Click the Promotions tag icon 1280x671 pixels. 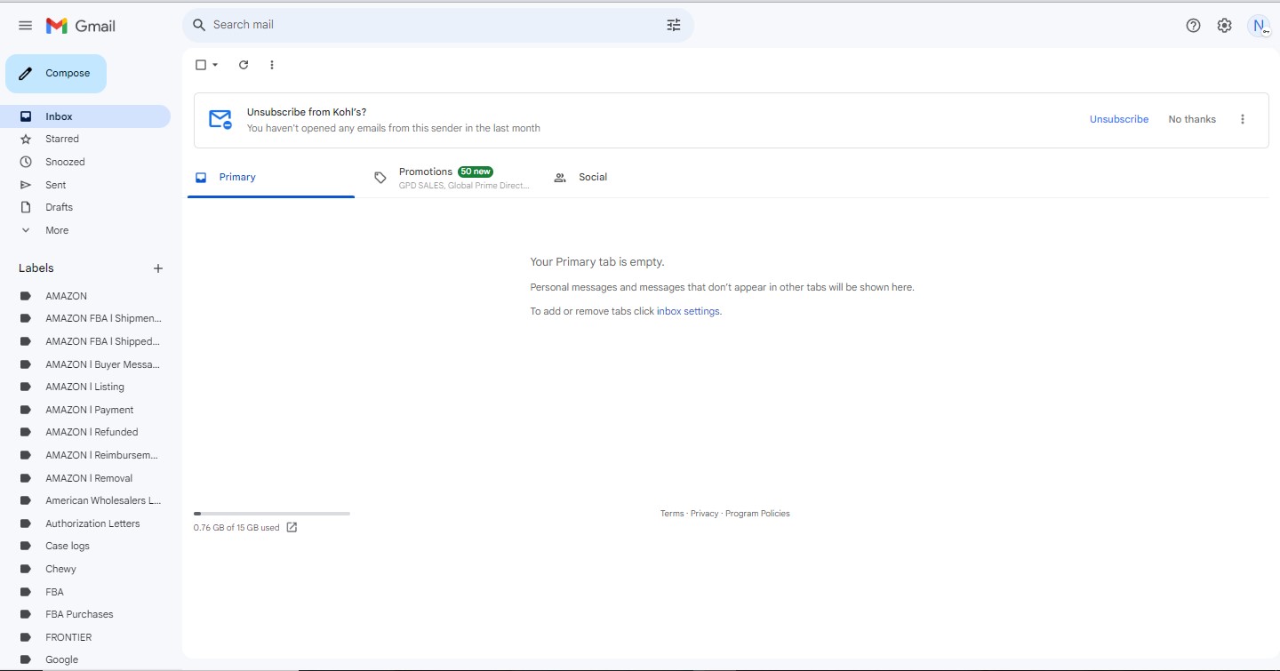tap(380, 178)
